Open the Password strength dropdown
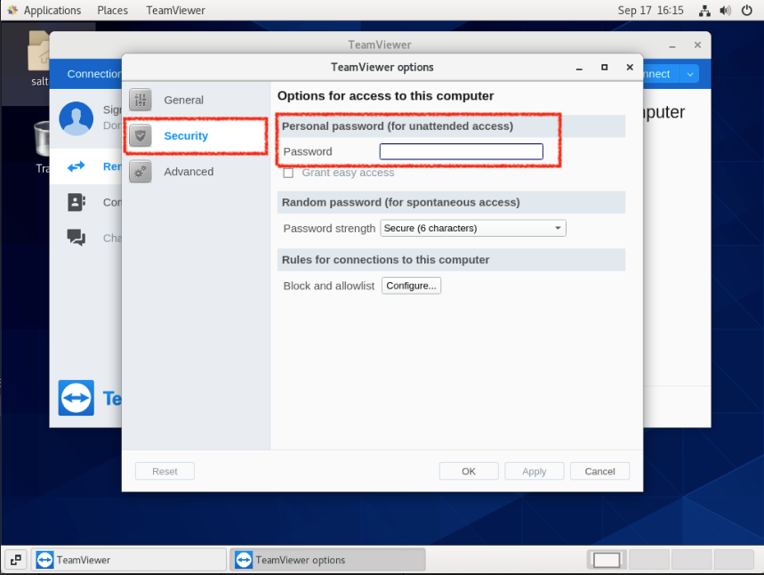Image resolution: width=764 pixels, height=575 pixels. click(472, 228)
